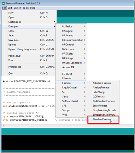135x153 pixels.
Task: Expand the Sketchbook submenu
Action: coord(29,22)
